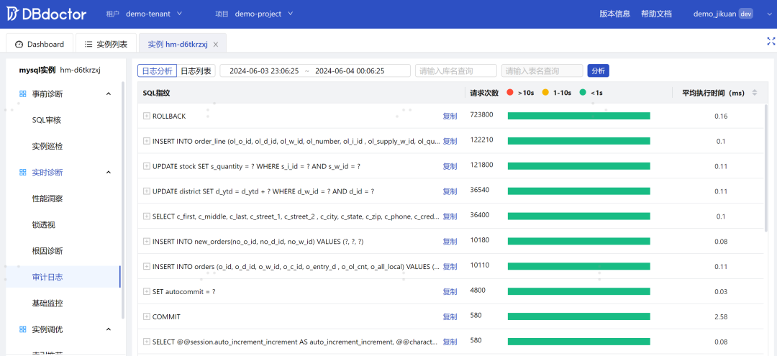Image resolution: width=777 pixels, height=356 pixels.
Task: Click the 实例调优 grid icon
Action: (x=23, y=329)
